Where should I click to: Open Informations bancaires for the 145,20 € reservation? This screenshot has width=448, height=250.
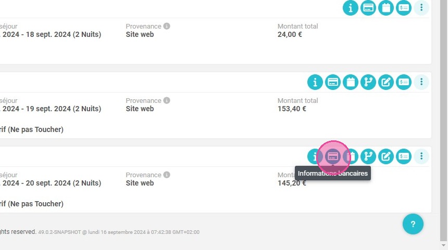(x=333, y=156)
